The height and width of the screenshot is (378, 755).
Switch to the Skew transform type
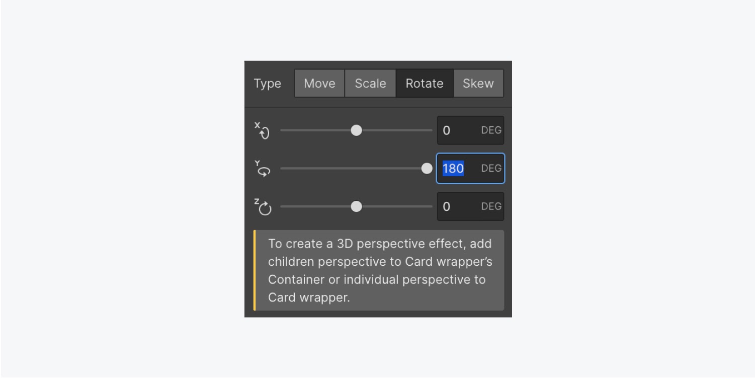tap(478, 84)
